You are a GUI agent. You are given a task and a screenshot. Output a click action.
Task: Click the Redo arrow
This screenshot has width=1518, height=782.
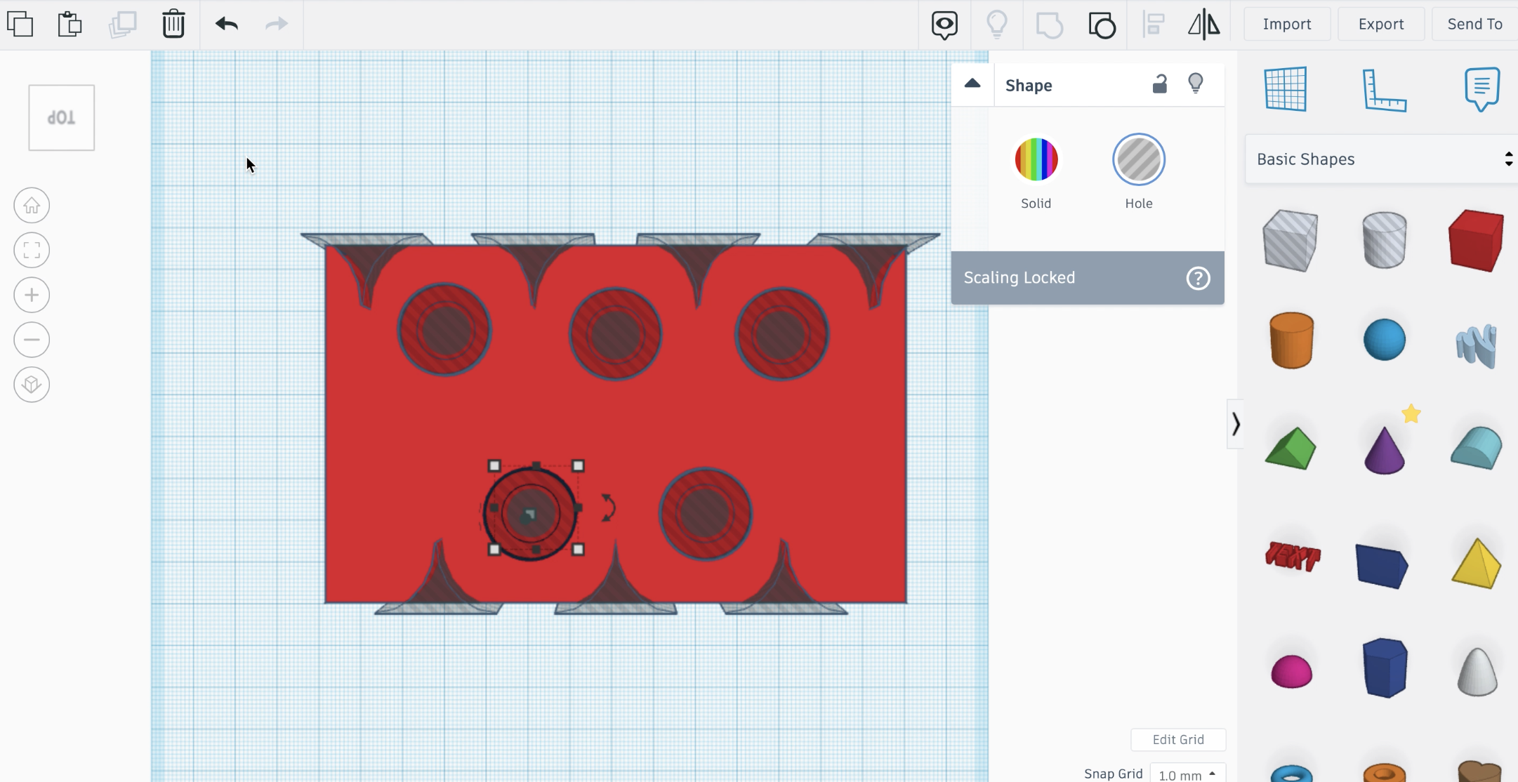[277, 24]
